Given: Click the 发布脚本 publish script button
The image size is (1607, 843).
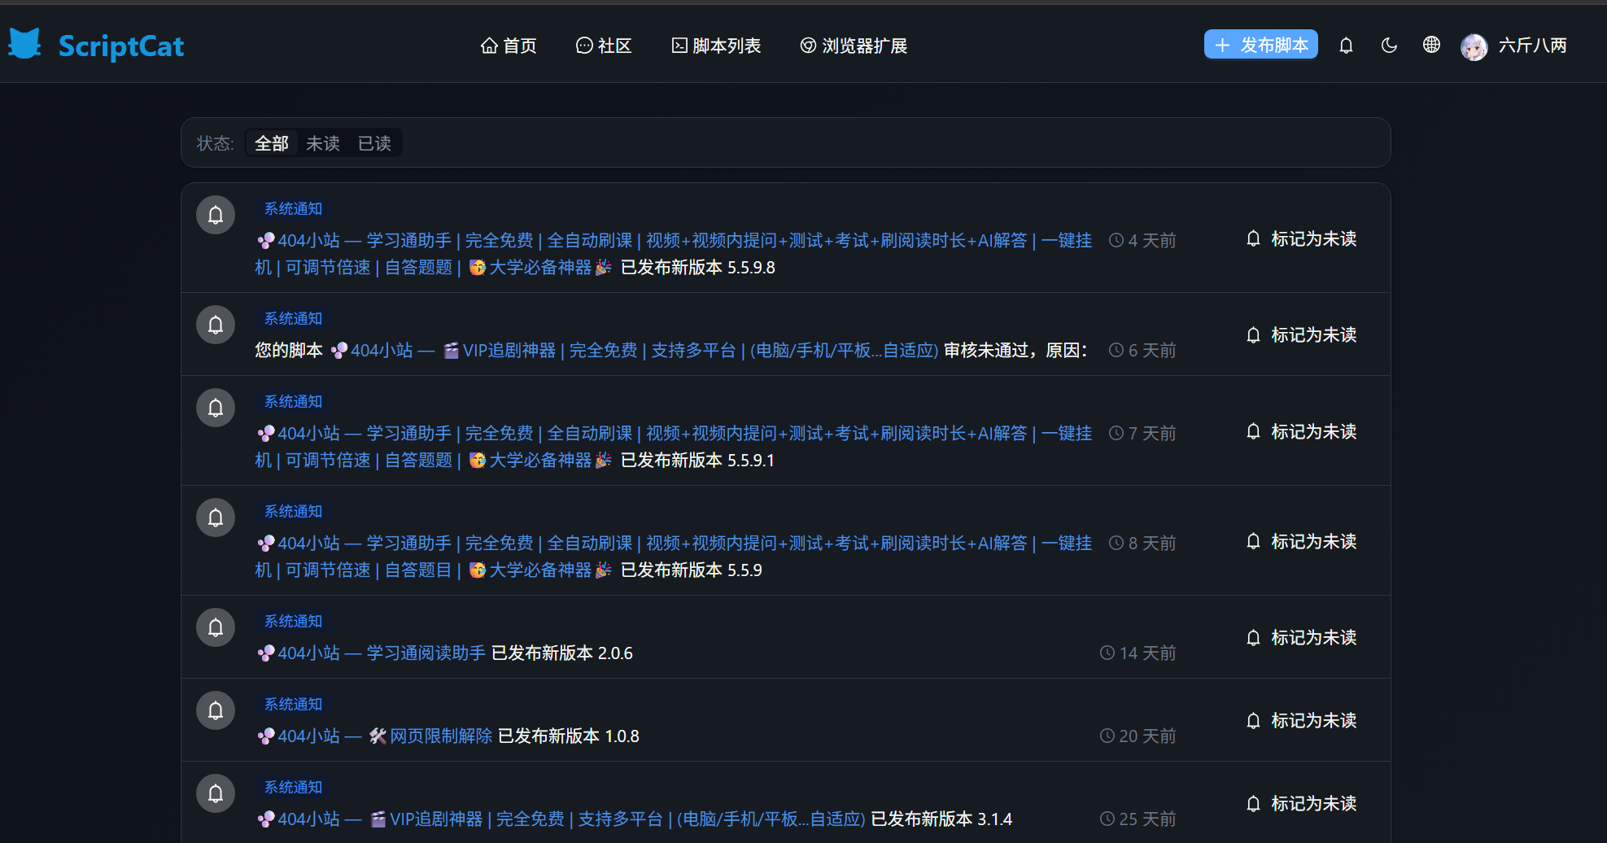Looking at the screenshot, I should click(x=1260, y=45).
